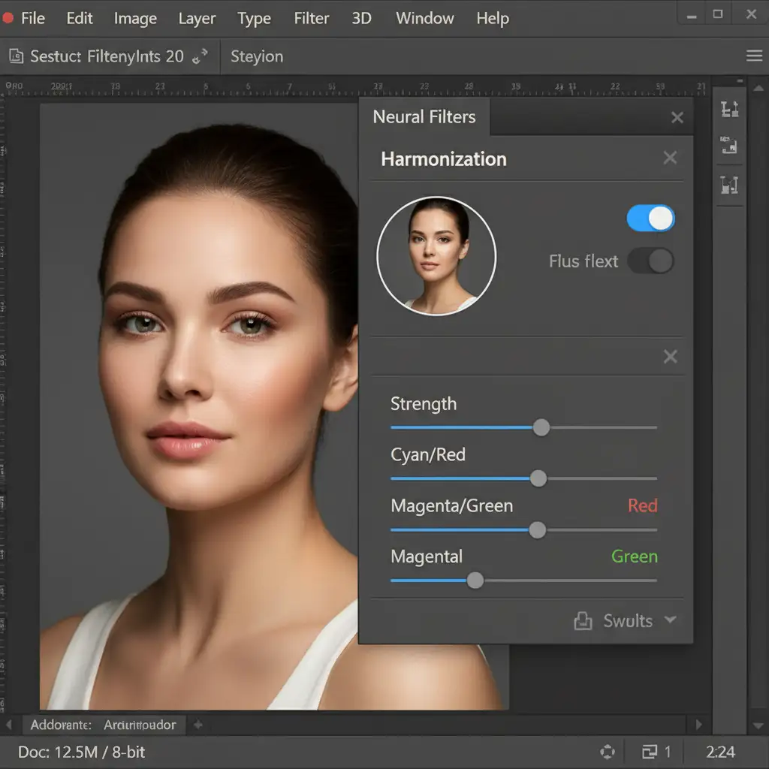Image resolution: width=769 pixels, height=769 pixels.
Task: Turn off the blue Harmonization toggle
Action: tap(650, 219)
